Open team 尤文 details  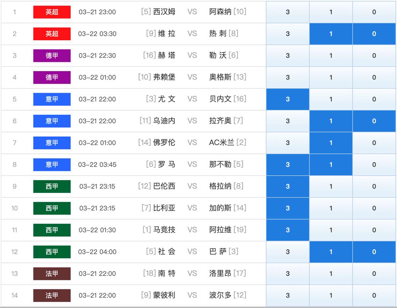tap(167, 99)
